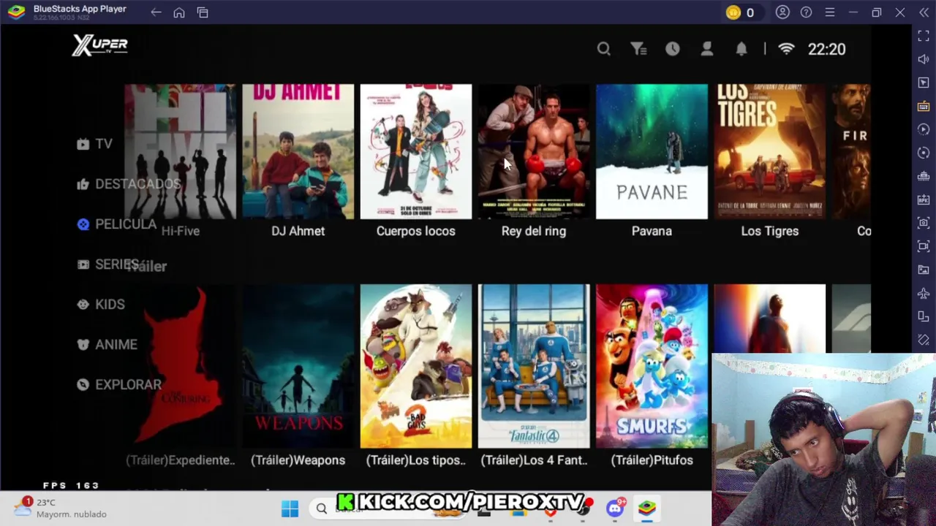Viewport: 936px width, 526px height.
Task: Open Discord from the taskbar
Action: (x=615, y=508)
